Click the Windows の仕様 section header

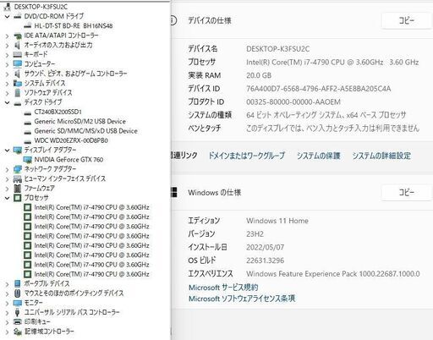[x=215, y=193]
